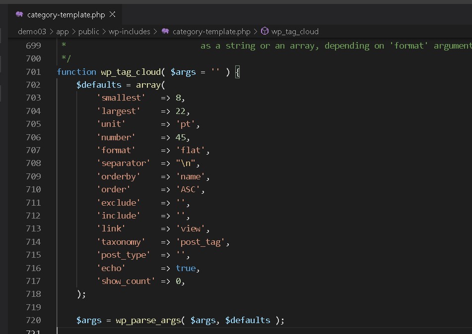Click line number 720 in the gutter
The image size is (472, 334).
[33, 320]
